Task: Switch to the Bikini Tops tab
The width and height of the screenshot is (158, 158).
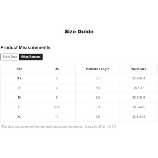Action: pyautogui.click(x=10, y=57)
